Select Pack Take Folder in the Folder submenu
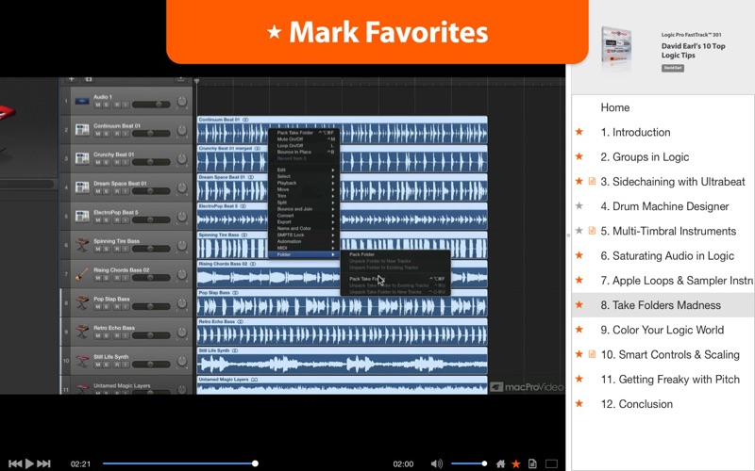 pyautogui.click(x=395, y=279)
